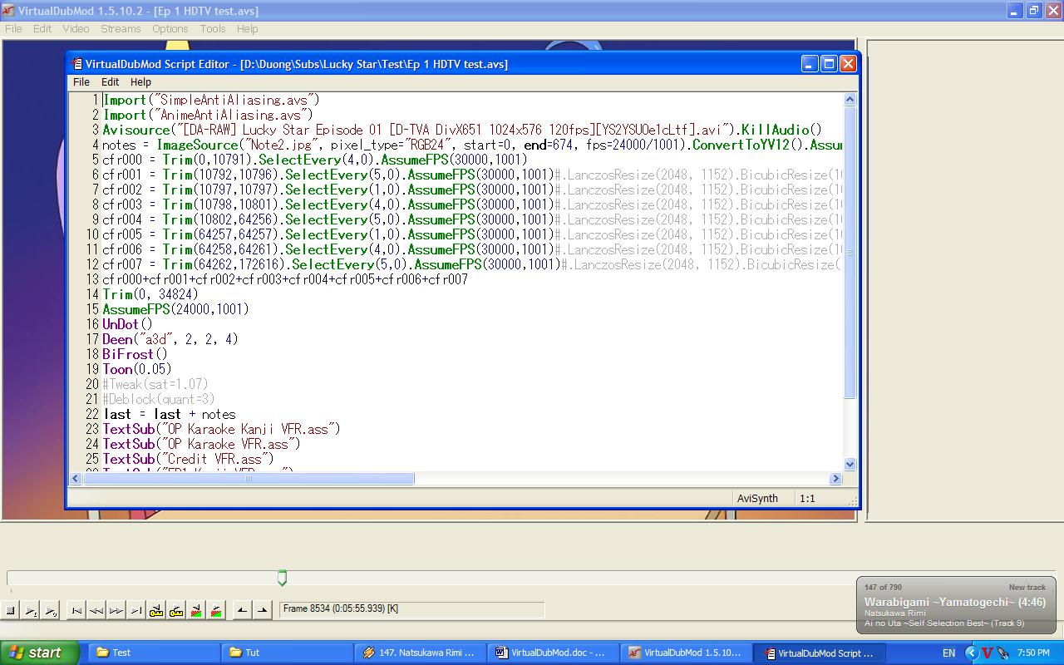1064x665 pixels.
Task: Click commented line #Tweak(sat=1.07)
Action: pos(155,384)
